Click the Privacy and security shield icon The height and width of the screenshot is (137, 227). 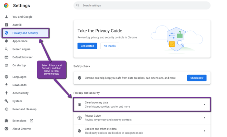pyautogui.click(x=6, y=33)
